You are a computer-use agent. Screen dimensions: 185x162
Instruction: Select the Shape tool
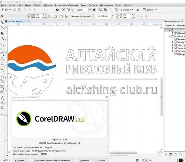[2, 27]
